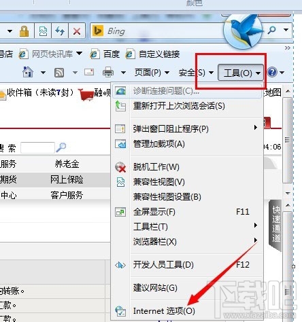Click the blue help question mark icon
Viewport: 302px width, 322px height.
coord(272,73)
